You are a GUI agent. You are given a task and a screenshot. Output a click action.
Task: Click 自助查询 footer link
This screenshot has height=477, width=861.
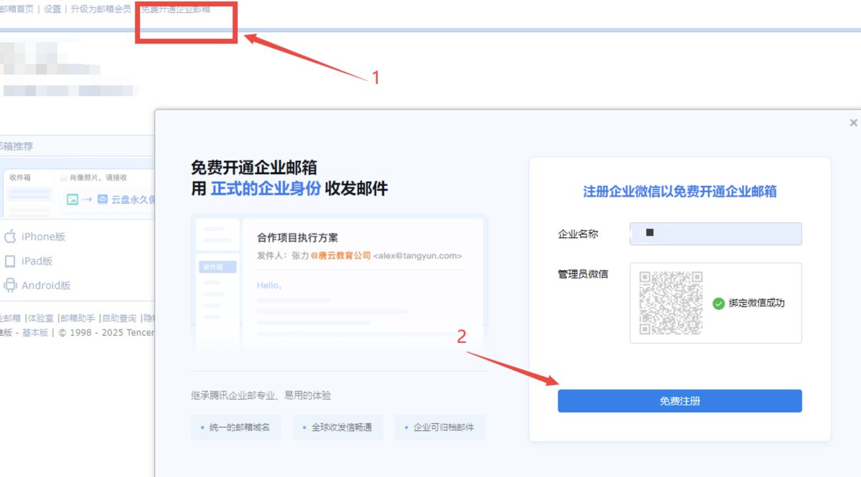click(119, 318)
